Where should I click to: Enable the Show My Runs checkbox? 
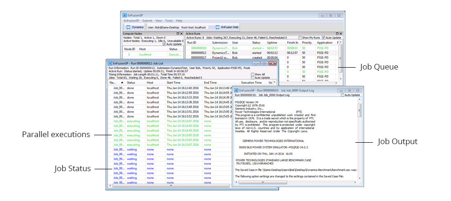pyautogui.click(x=300, y=38)
